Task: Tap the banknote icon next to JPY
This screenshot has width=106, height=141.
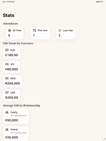Action: [7, 64]
